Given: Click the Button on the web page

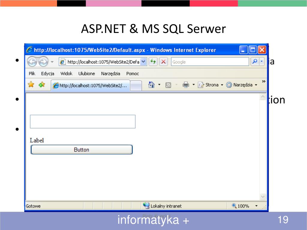Looking at the screenshot, I should click(x=82, y=150).
